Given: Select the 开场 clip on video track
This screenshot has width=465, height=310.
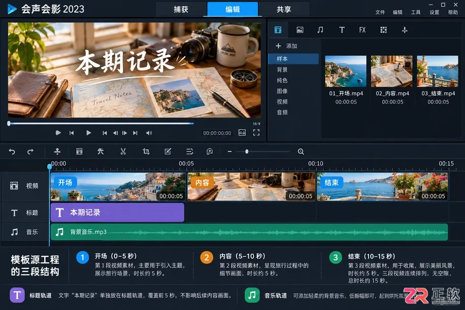Looking at the screenshot, I should [x=118, y=187].
